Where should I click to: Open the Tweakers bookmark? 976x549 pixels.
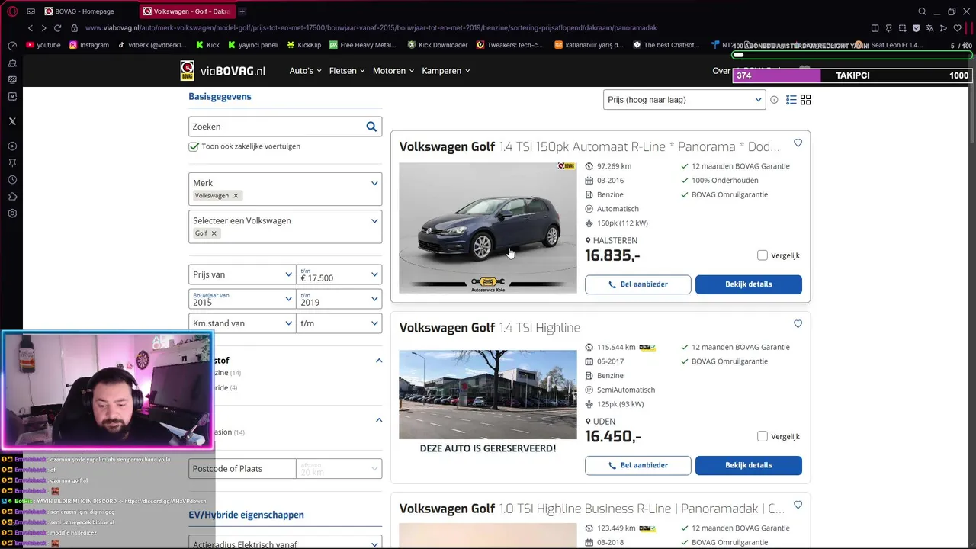[x=509, y=45]
